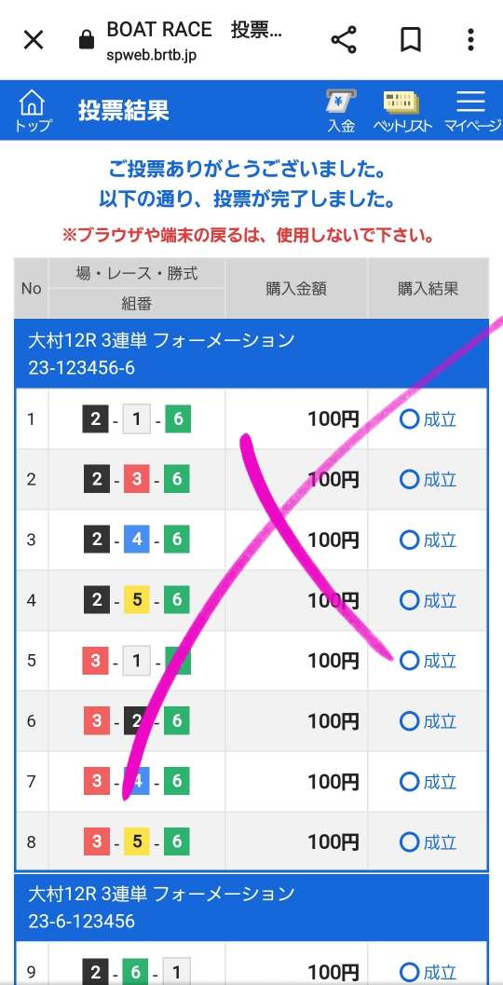The height and width of the screenshot is (985, 503).
Task: Tap the 100円 amount in row 2
Action: click(333, 480)
